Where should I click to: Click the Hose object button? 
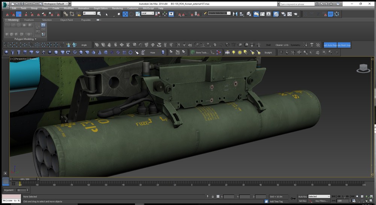tap(153, 53)
